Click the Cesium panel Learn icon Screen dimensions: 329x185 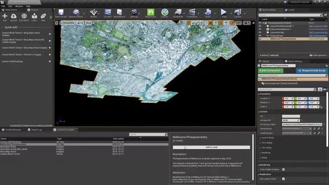pos(34,17)
